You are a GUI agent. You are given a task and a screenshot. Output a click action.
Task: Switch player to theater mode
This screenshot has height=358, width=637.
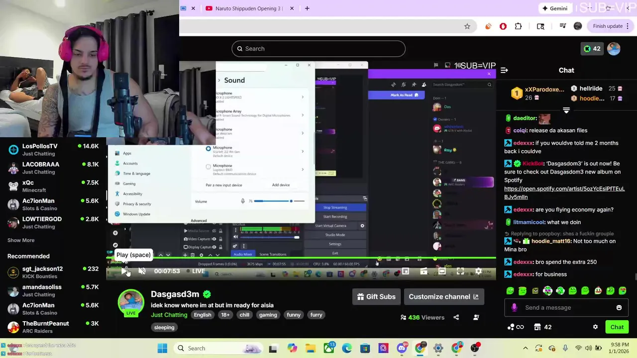pos(442,271)
